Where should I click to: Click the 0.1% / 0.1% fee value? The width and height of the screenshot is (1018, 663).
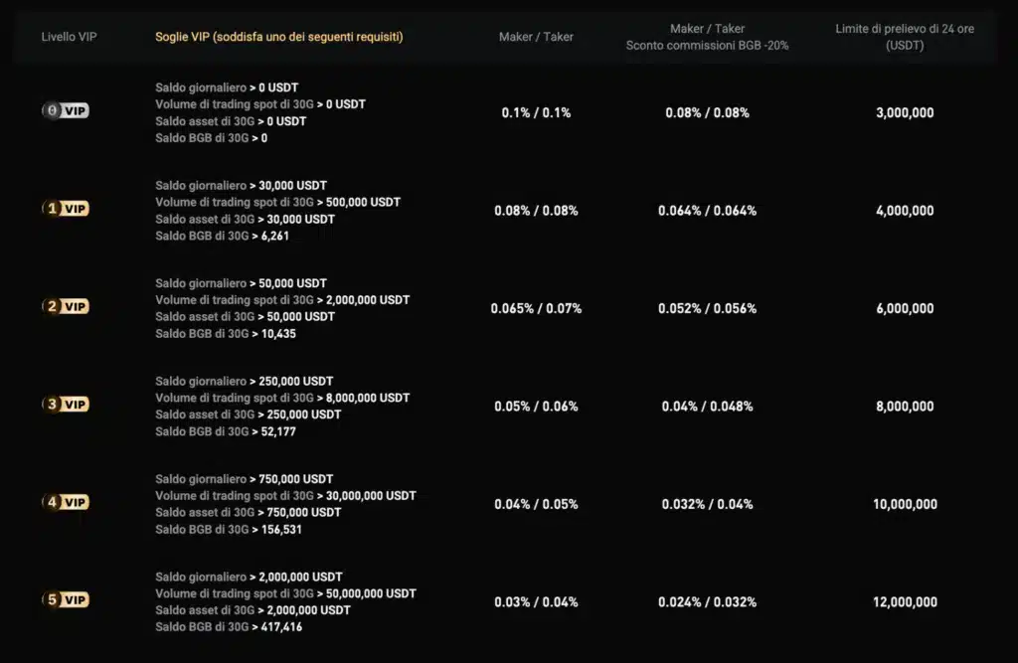[536, 112]
